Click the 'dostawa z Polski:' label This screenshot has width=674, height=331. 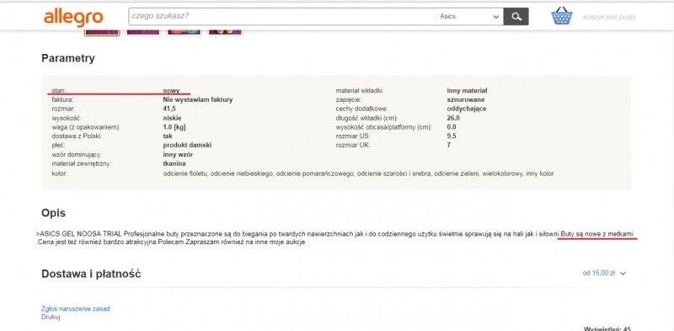pos(77,136)
